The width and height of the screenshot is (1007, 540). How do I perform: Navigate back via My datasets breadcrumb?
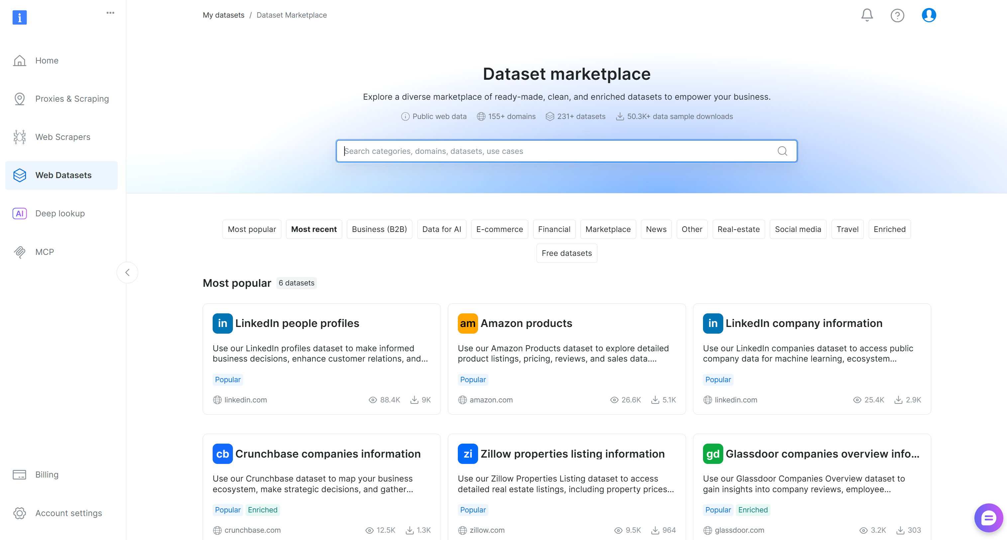coord(223,15)
